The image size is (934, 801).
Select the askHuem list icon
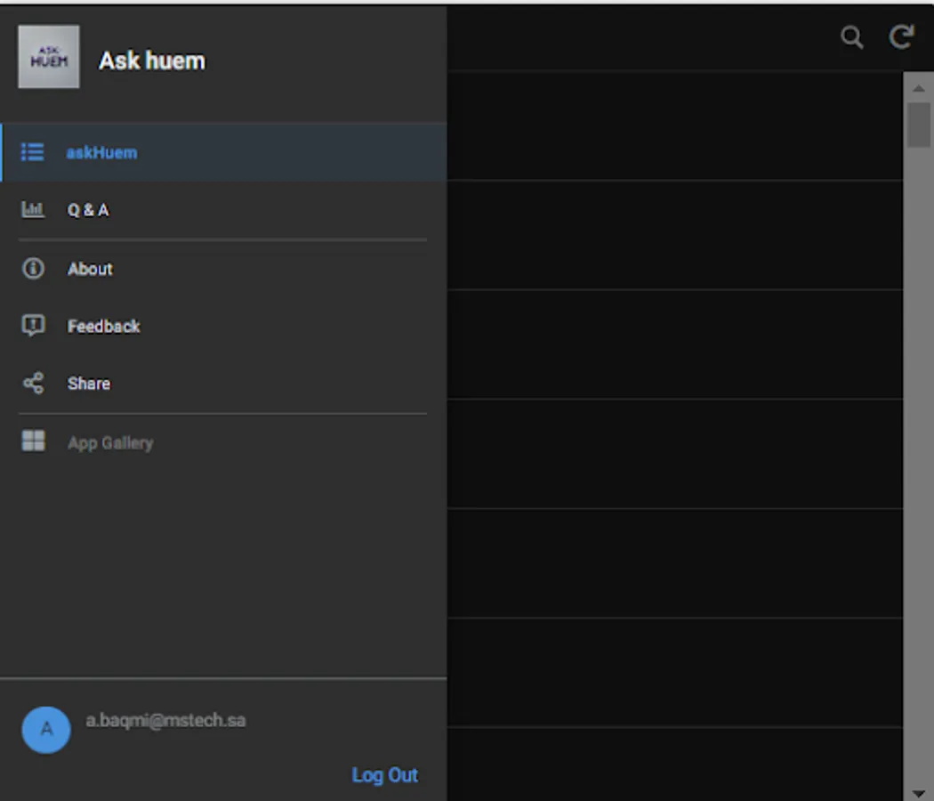pyautogui.click(x=33, y=152)
